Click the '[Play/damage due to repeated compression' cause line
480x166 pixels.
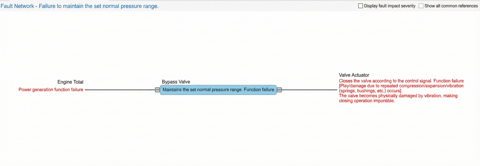401,86
